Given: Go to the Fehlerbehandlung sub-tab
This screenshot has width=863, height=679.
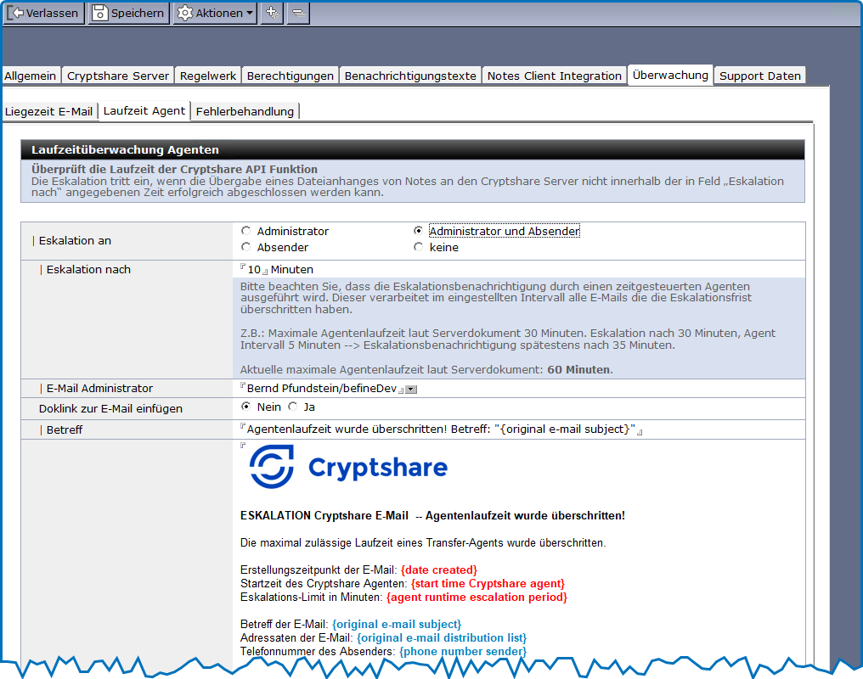Looking at the screenshot, I should tap(245, 111).
